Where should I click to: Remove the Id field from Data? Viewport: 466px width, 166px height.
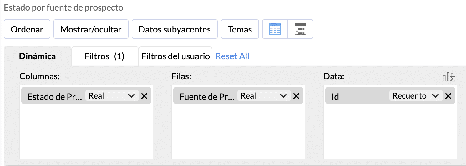point(448,96)
